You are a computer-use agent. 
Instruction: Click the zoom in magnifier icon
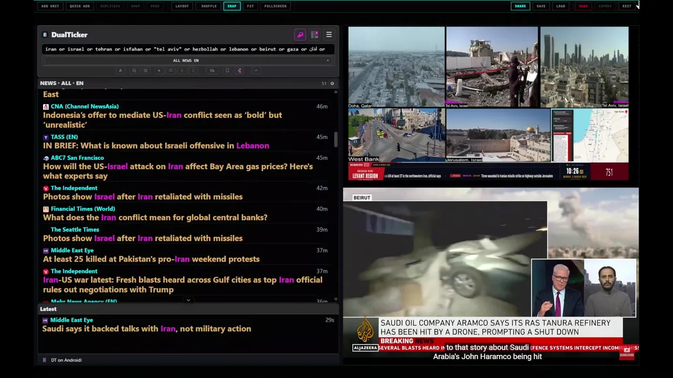(146, 70)
